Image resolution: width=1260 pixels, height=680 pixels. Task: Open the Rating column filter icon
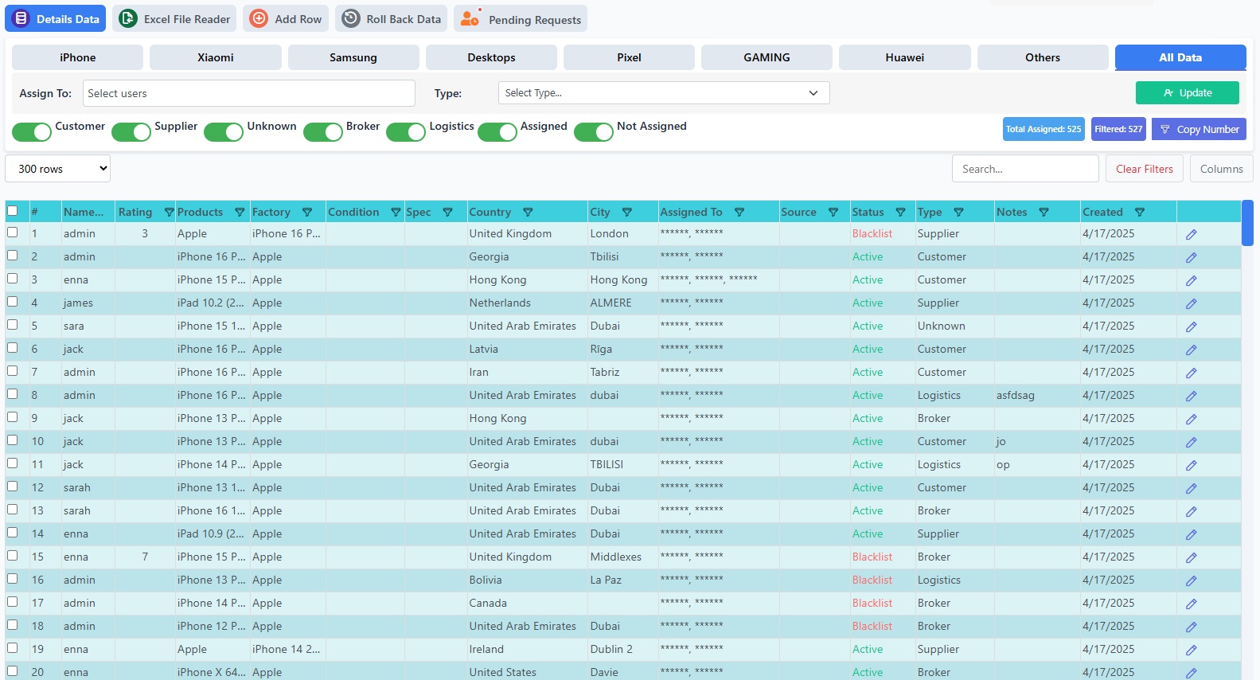click(x=169, y=212)
